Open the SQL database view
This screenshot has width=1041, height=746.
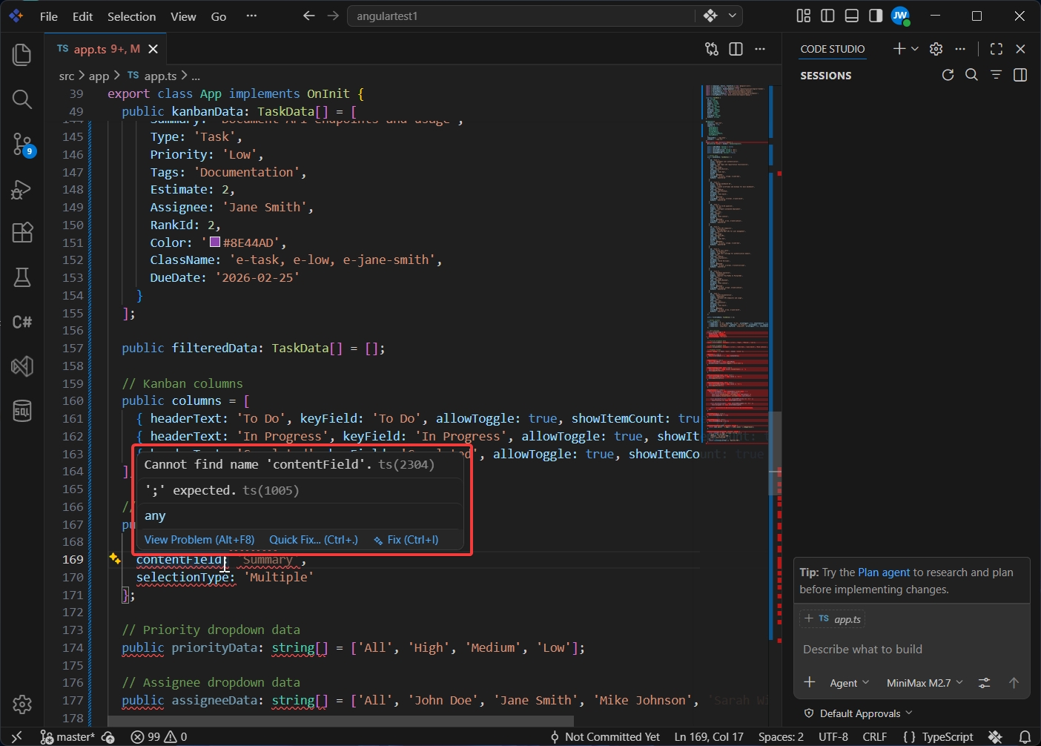point(22,411)
